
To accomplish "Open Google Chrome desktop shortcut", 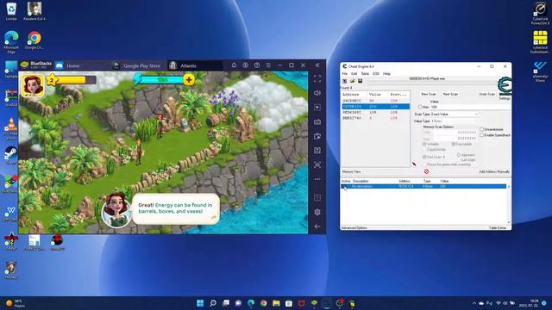I will (x=34, y=40).
